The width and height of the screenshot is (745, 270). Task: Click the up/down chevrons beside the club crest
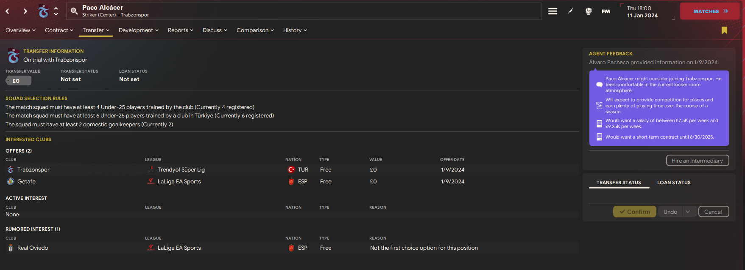[56, 11]
